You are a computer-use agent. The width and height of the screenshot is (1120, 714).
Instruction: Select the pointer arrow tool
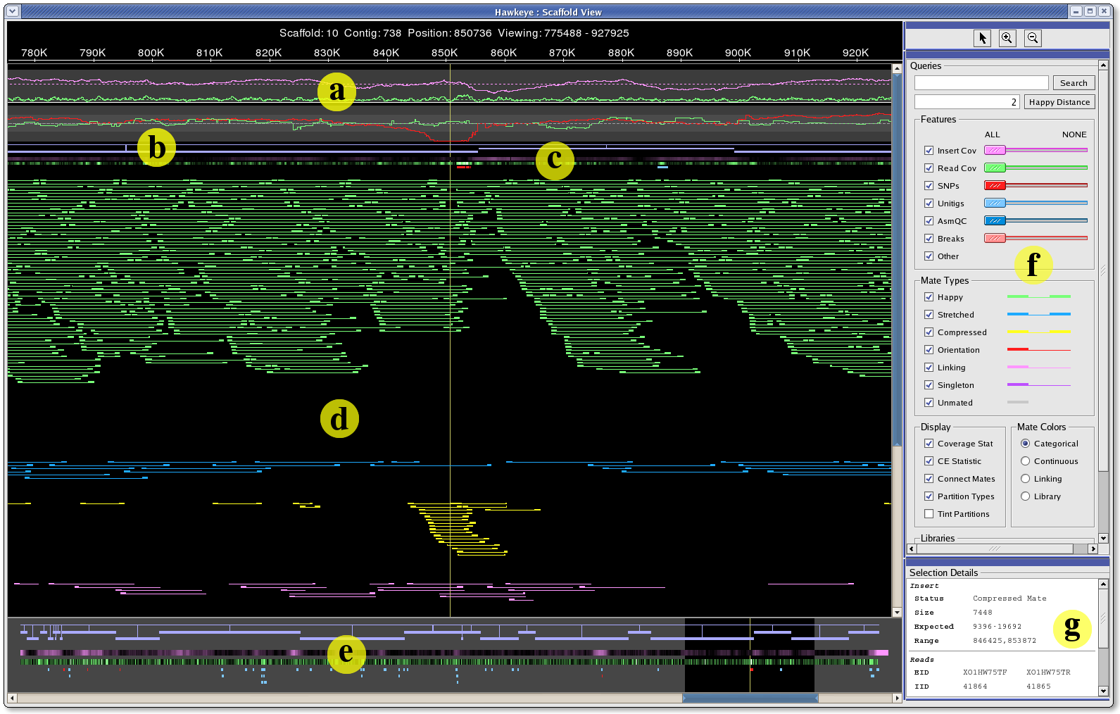(x=982, y=38)
